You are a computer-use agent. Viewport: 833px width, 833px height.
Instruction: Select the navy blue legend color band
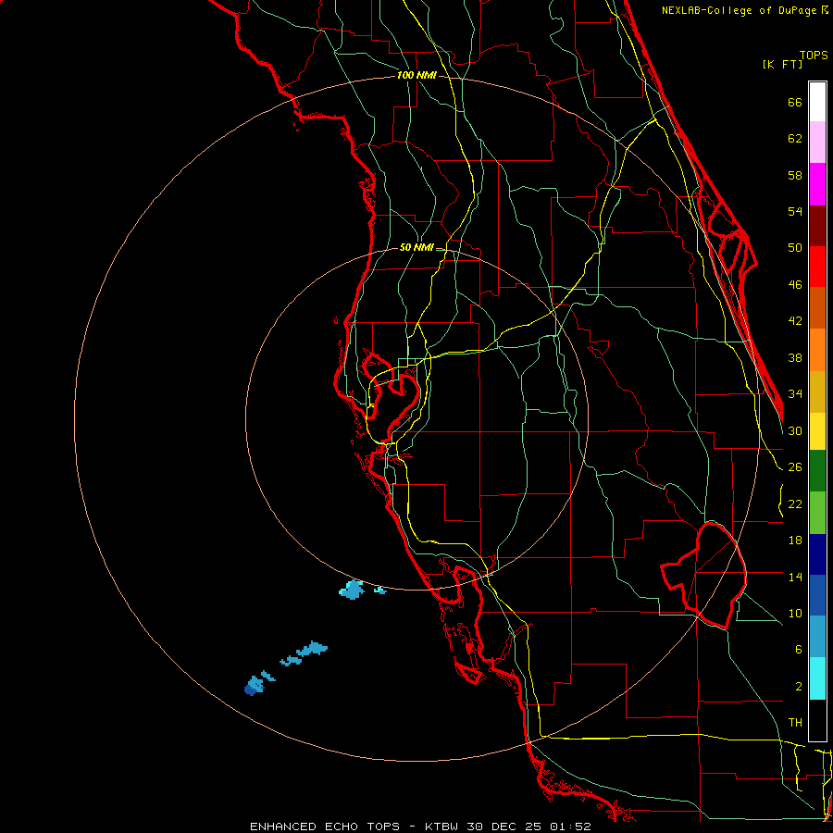817,553
